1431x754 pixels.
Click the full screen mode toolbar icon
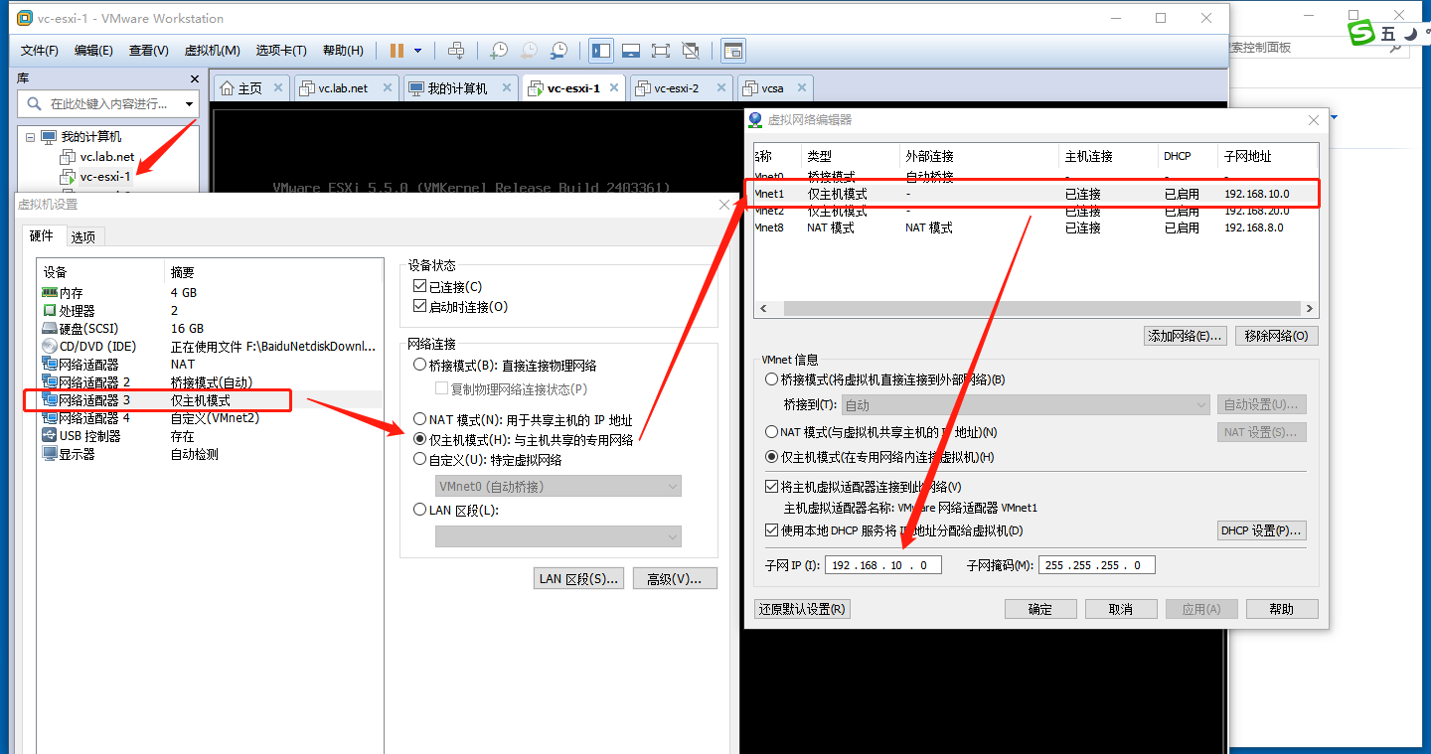[661, 51]
